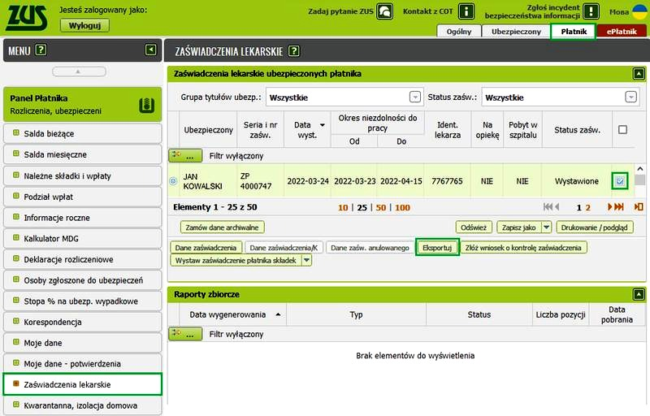Click the Panel Płatnika binder icon

coord(147,106)
